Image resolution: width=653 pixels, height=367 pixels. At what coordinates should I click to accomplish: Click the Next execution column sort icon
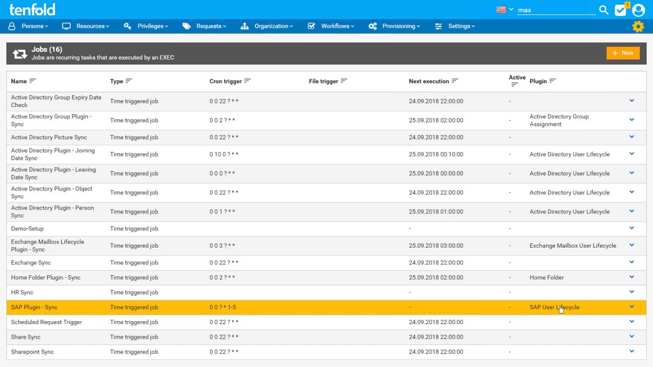(x=455, y=81)
